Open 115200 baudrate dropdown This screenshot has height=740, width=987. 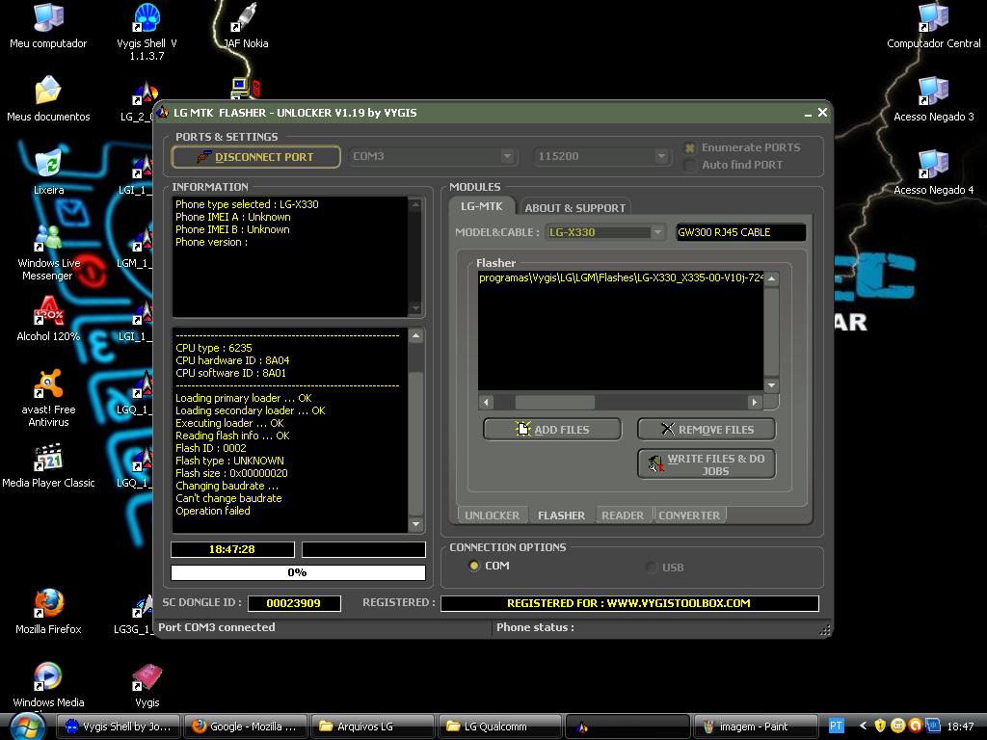coord(661,156)
